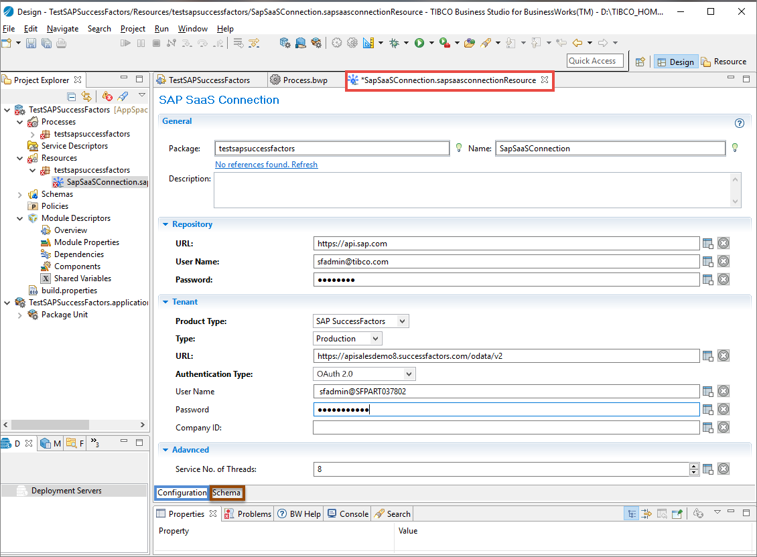Click the Debug bug icon in the toolbar
757x557 pixels.
[395, 43]
